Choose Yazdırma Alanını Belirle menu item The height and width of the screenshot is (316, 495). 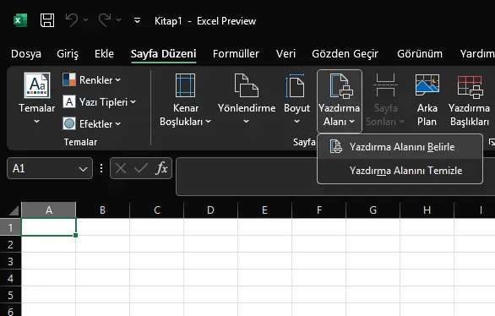coord(400,147)
